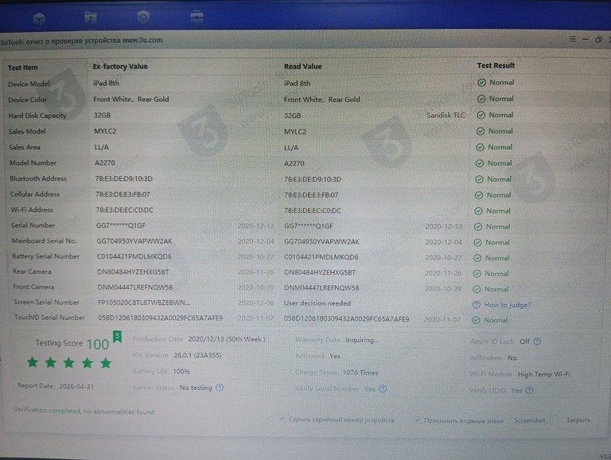Select the read Wi-Fi Address 78:E3:DE:EC:C0:DC

(313, 211)
